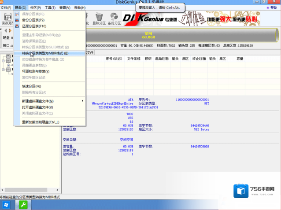Open the Tools (T) menu
Viewport: 281px width, 210px height.
tap(50, 8)
